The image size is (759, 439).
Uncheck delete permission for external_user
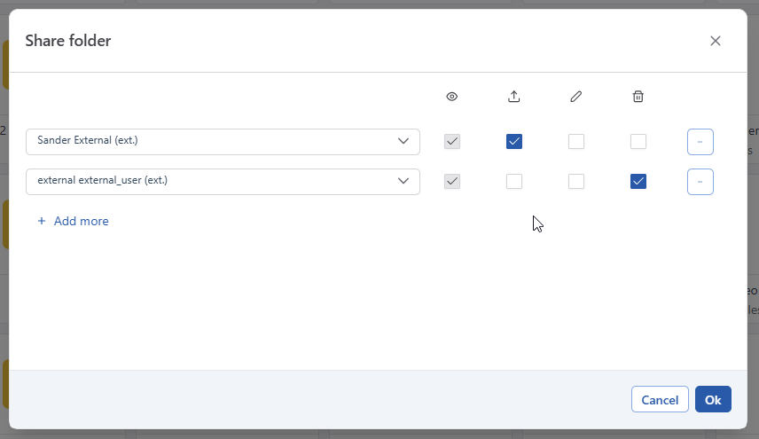(x=638, y=181)
